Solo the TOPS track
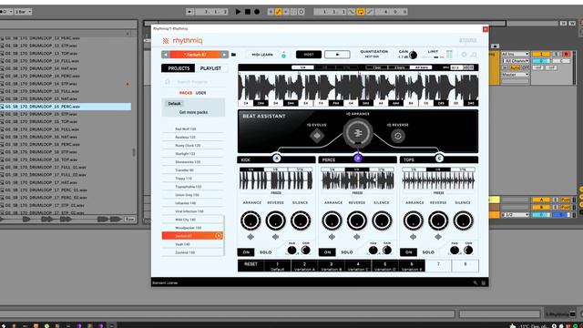 pos(428,252)
